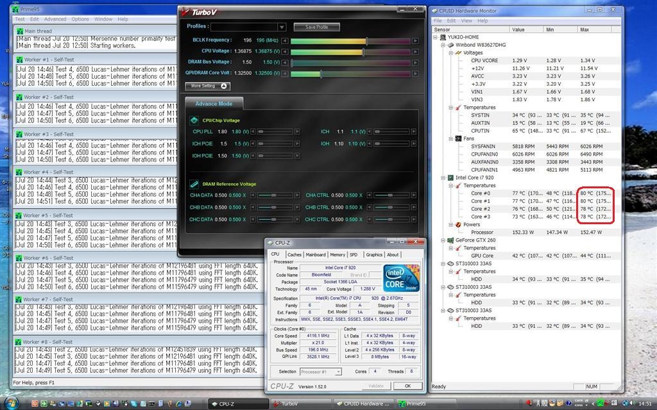Open the TurboV Profiles dropdown
The image size is (657, 410).
tap(282, 27)
